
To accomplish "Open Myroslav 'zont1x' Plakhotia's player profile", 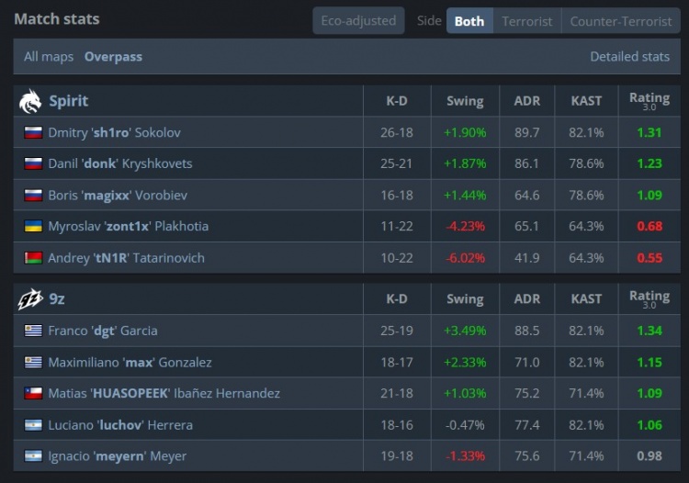I will coord(129,226).
